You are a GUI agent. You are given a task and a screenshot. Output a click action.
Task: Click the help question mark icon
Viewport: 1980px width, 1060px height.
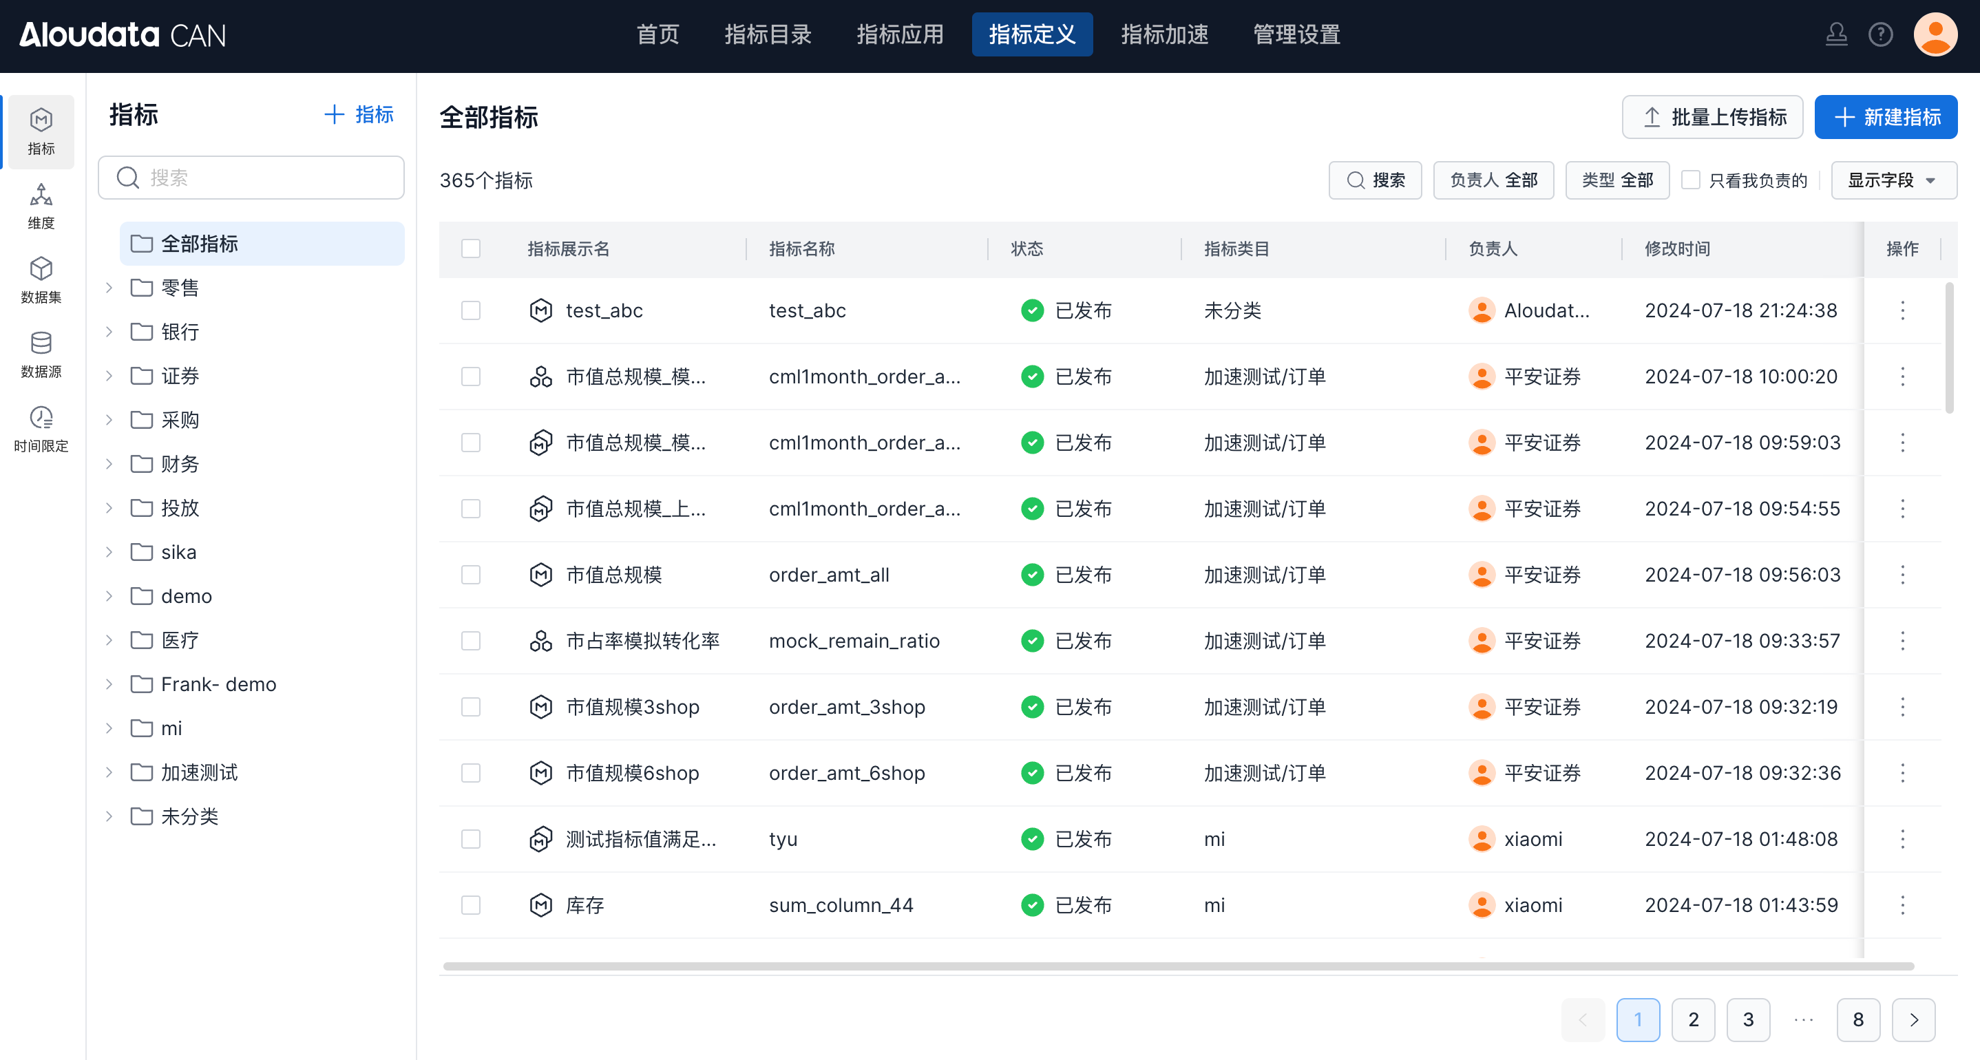coord(1880,34)
